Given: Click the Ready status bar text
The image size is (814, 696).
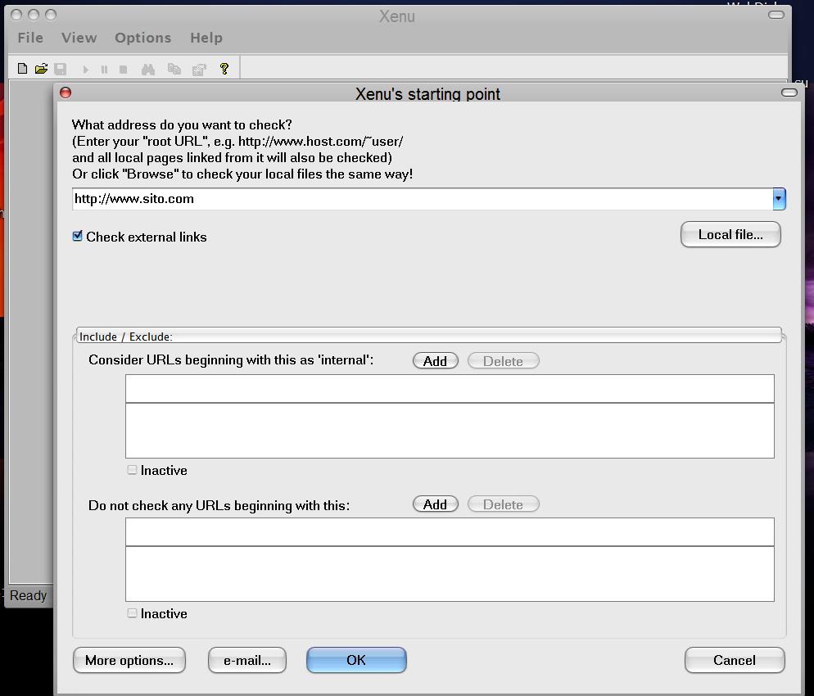Looking at the screenshot, I should [28, 595].
